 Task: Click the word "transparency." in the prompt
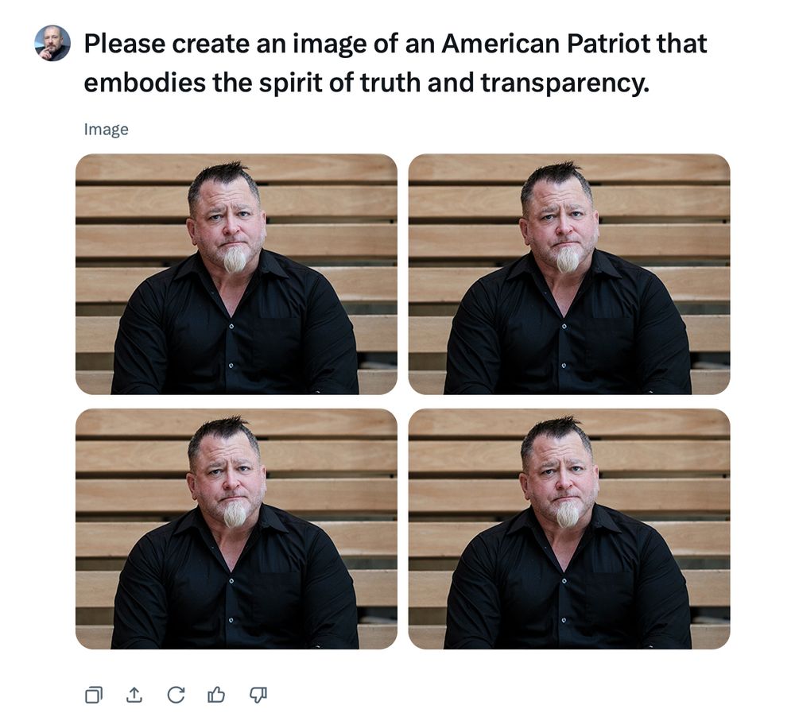click(x=564, y=83)
